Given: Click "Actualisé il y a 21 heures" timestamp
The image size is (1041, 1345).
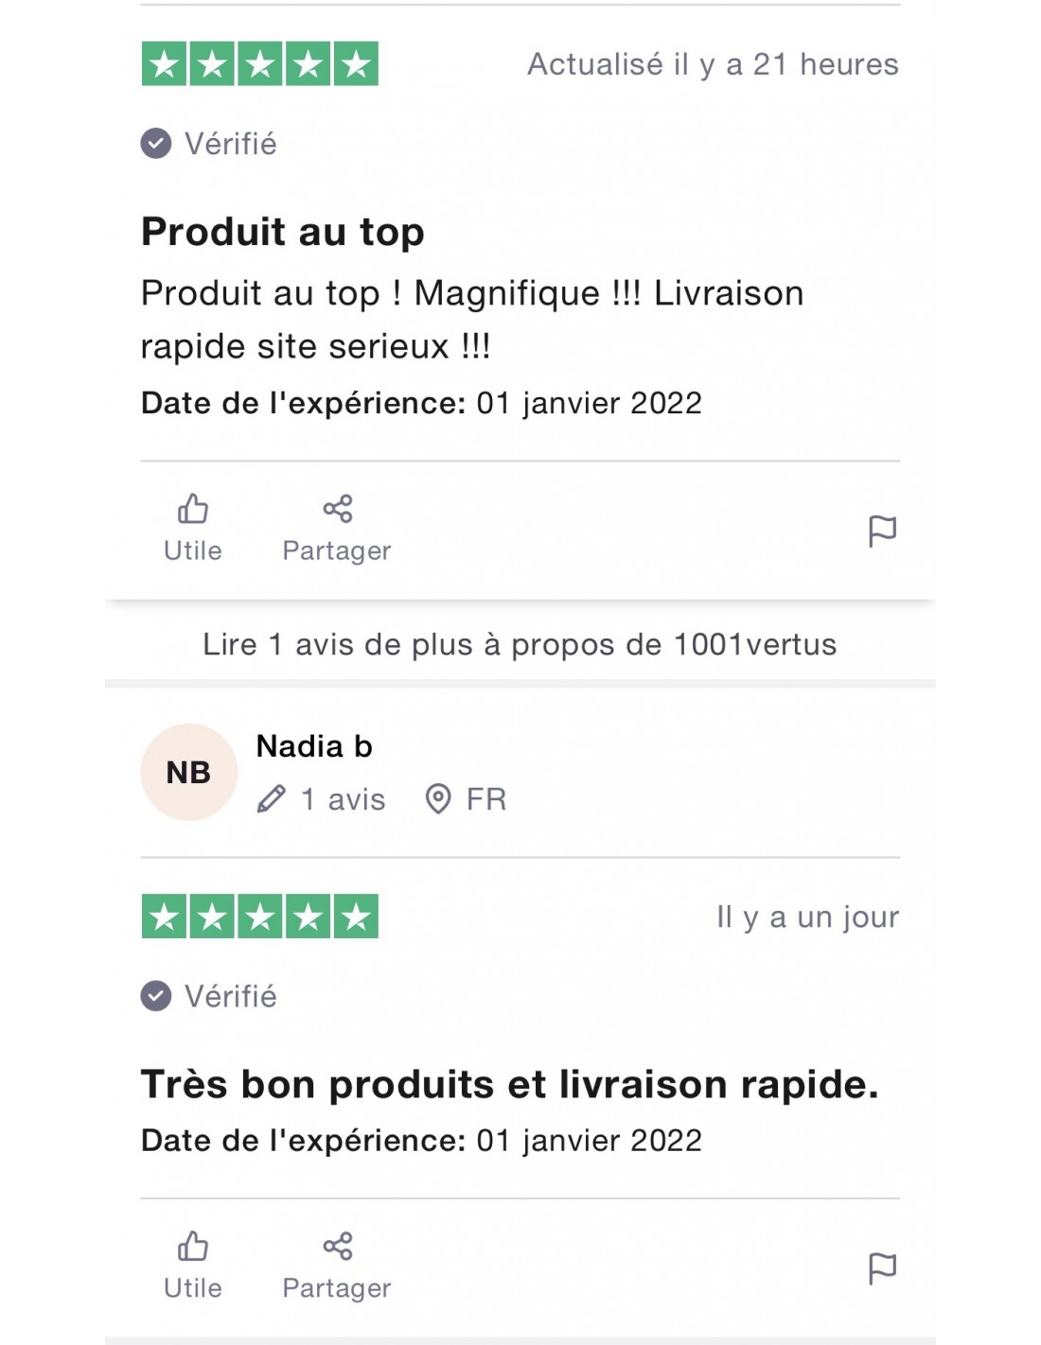Looking at the screenshot, I should click(x=713, y=64).
